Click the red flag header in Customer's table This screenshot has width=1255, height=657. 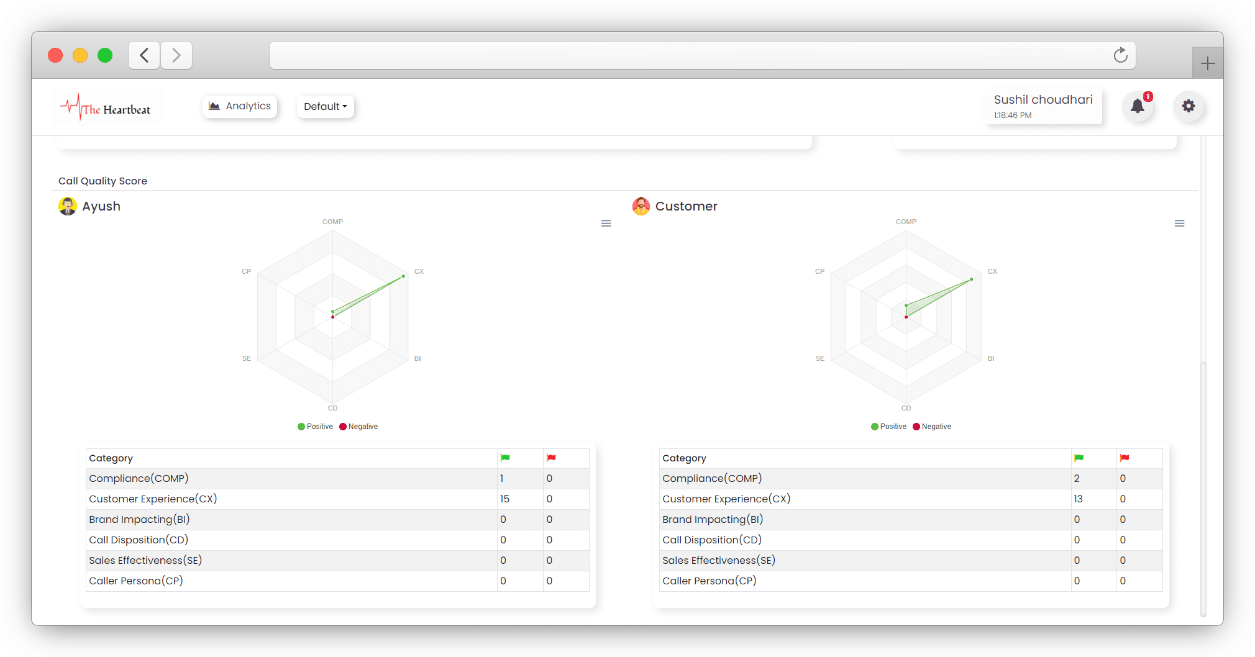point(1124,458)
